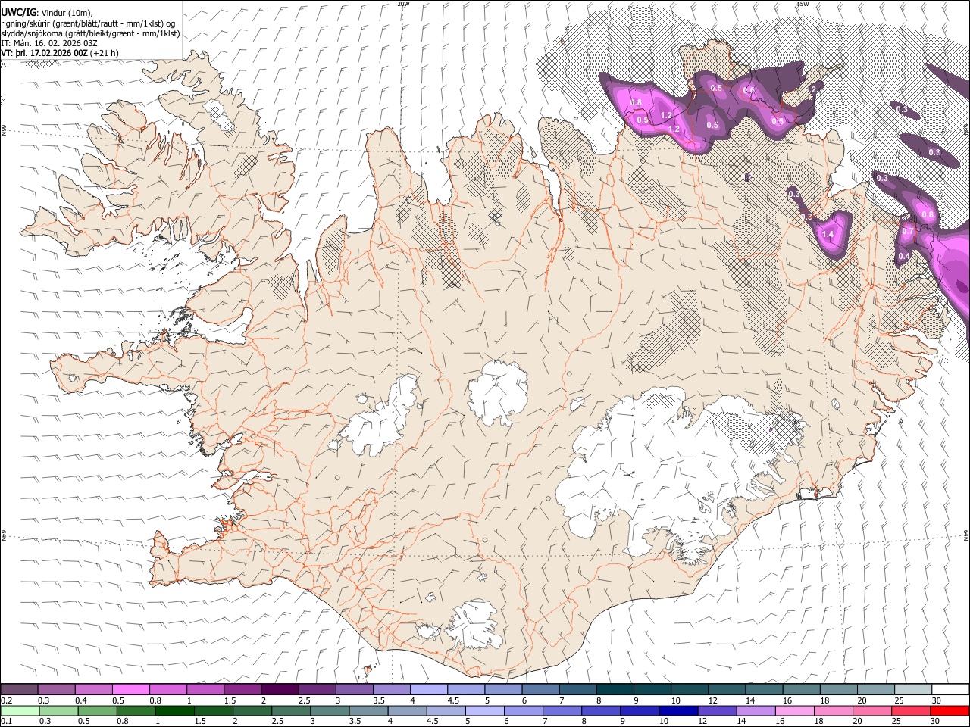Image resolution: width=970 pixels, height=727 pixels.
Task: Click the first grey-purple swatch above the 0.2 label
Action: tap(20, 689)
